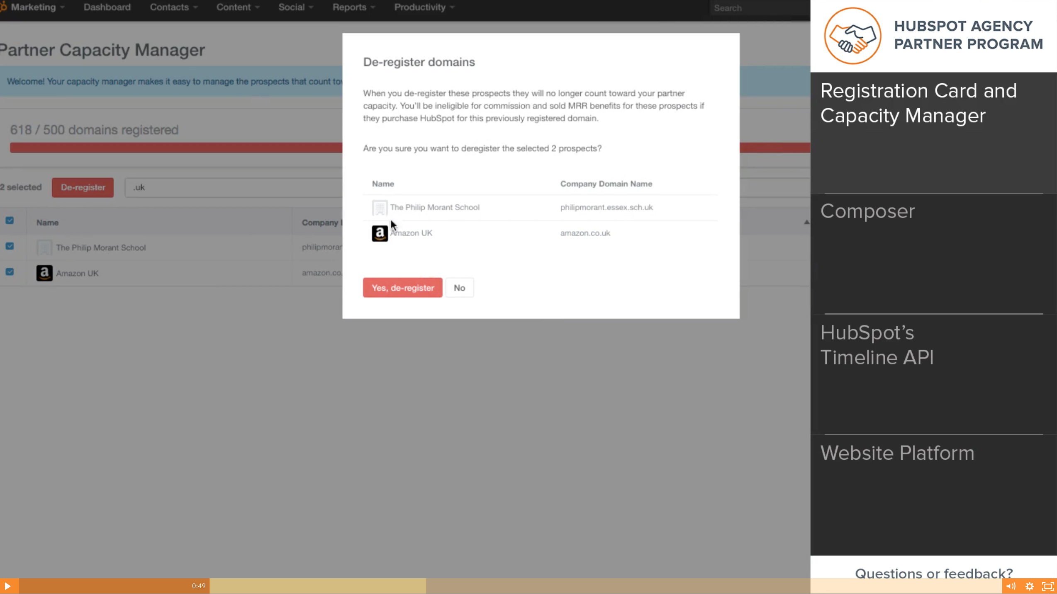Cancel by clicking the No button
Screen dimensions: 1057x594
pos(459,288)
